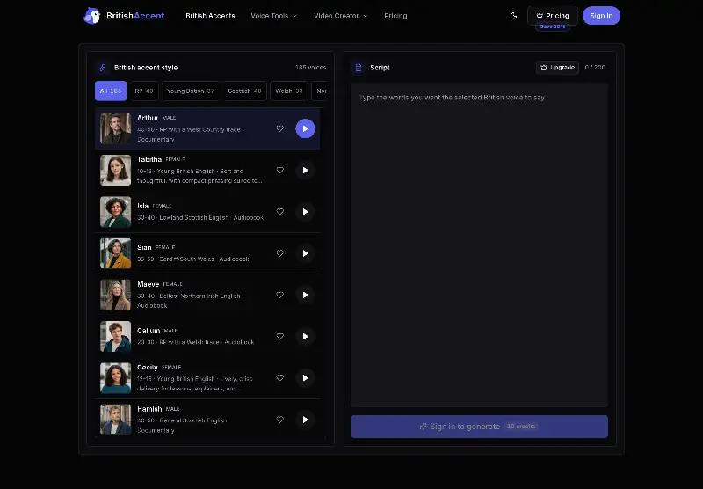Image resolution: width=703 pixels, height=489 pixels.
Task: Select Isla's portrait thumbnail
Action: pos(116,212)
